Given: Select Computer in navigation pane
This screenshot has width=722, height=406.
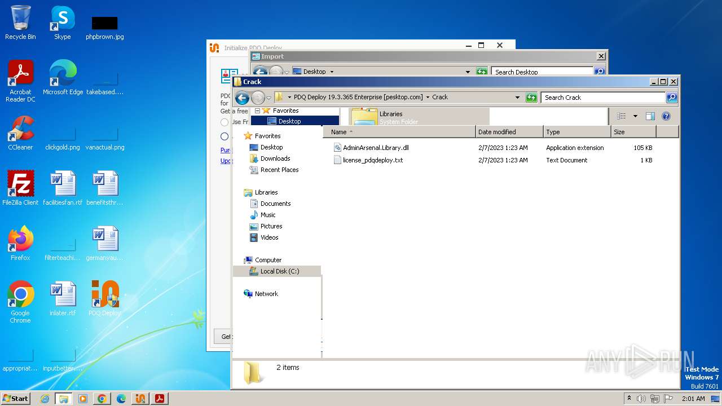Looking at the screenshot, I should pyautogui.click(x=268, y=260).
